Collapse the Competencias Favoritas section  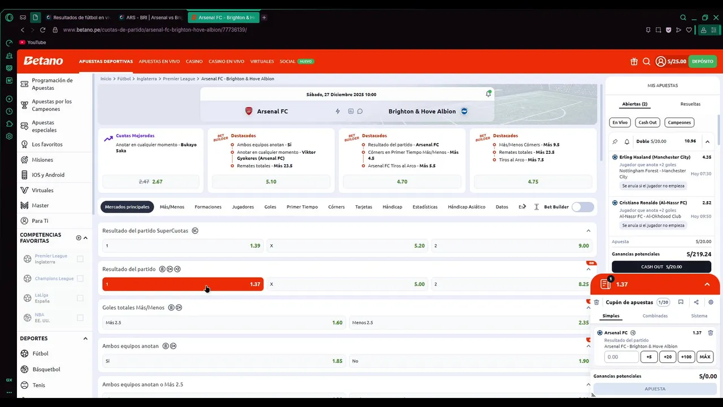point(85,238)
